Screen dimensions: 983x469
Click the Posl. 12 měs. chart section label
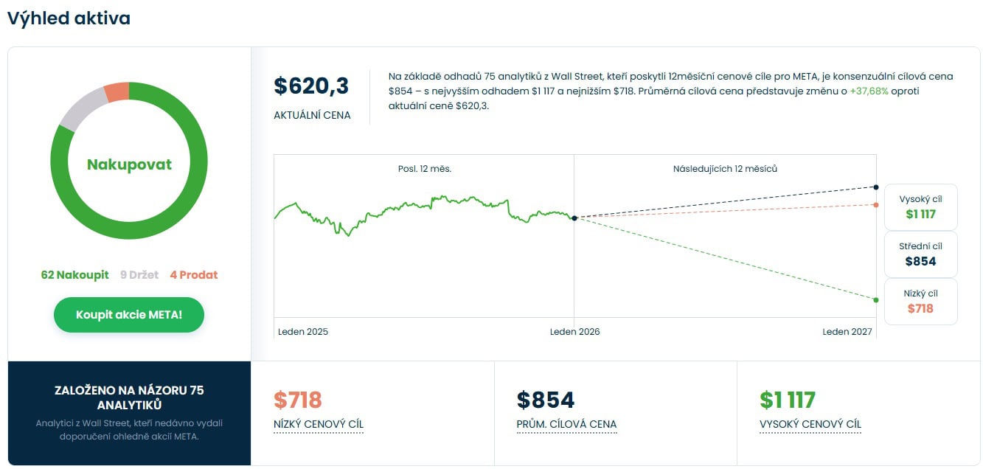pos(424,169)
